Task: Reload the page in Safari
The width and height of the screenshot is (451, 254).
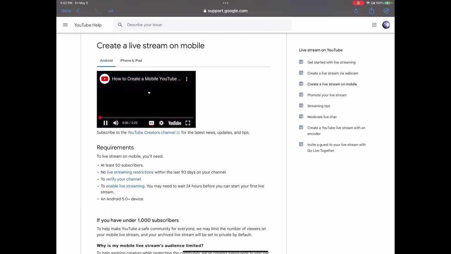Action: pos(356,11)
